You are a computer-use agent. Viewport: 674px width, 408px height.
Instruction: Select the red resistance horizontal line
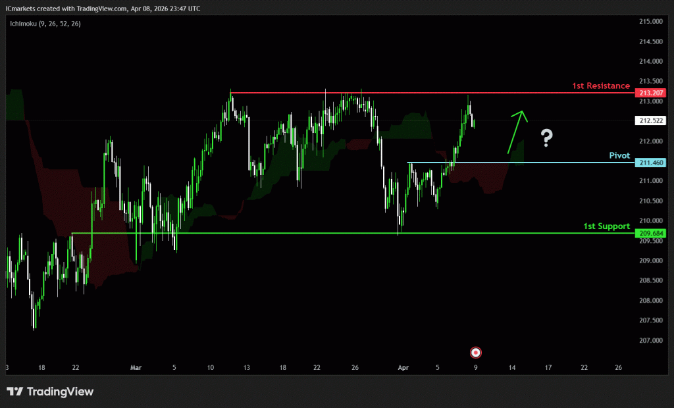pos(395,93)
